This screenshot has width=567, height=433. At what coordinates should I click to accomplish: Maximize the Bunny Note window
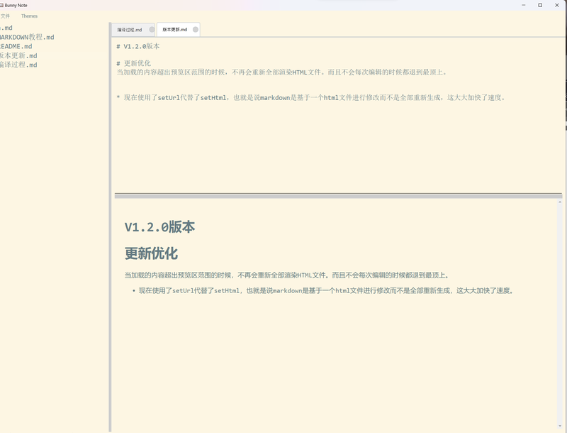tap(540, 5)
